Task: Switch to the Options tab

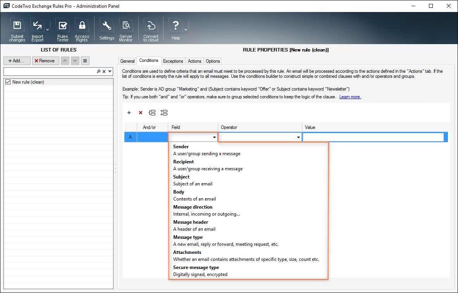Action: click(x=213, y=61)
